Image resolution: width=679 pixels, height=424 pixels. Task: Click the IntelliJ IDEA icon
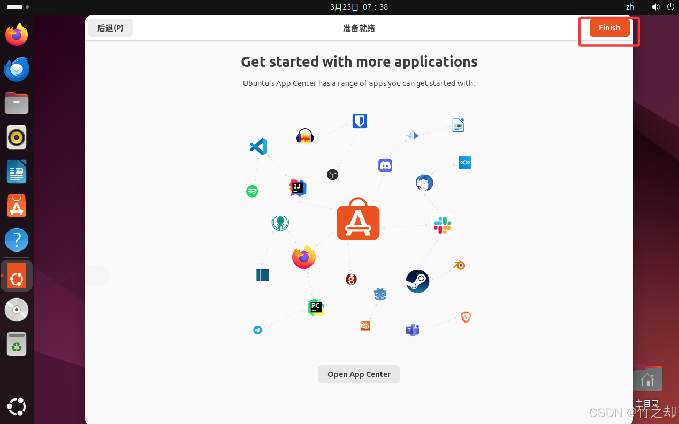[298, 187]
